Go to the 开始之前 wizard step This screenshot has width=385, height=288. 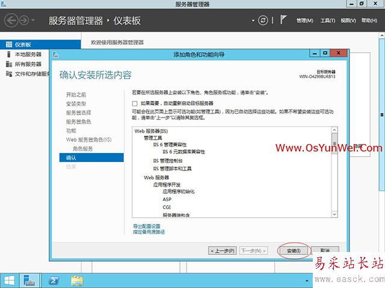click(x=76, y=95)
